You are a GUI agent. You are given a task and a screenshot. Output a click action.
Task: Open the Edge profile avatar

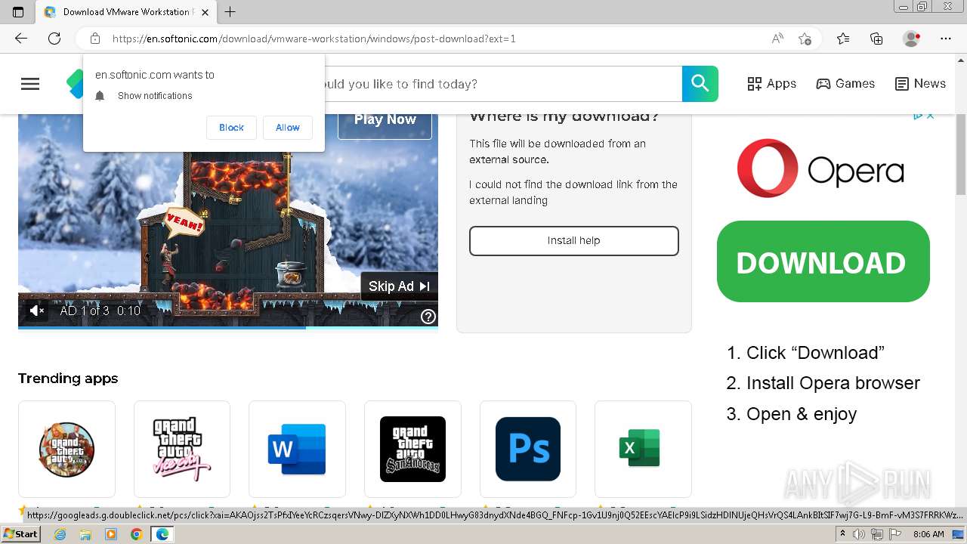pos(912,39)
